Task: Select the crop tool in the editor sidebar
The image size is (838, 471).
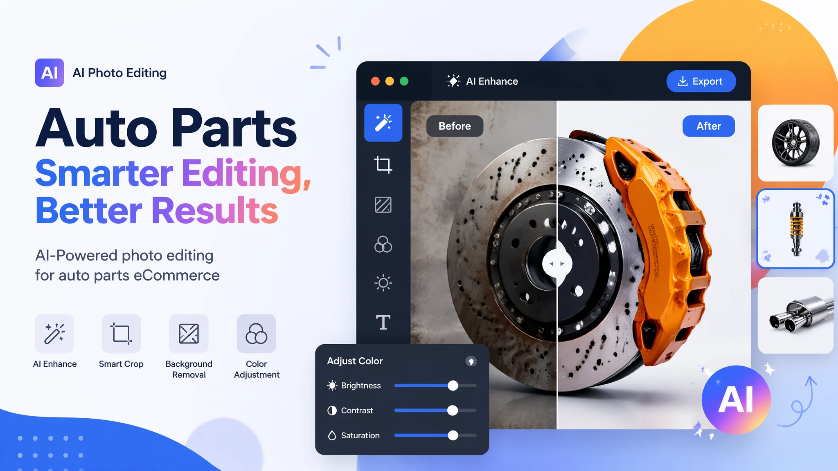Action: (383, 164)
